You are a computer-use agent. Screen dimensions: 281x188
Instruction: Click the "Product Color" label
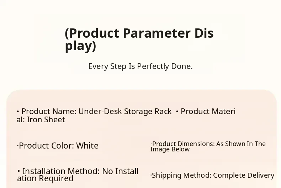pos(46,146)
